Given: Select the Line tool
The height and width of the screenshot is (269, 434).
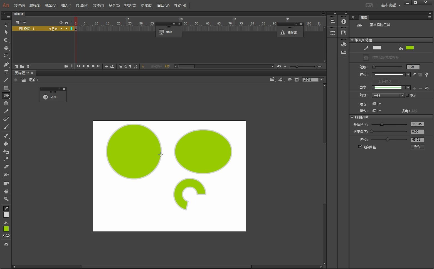Looking at the screenshot, I should [6, 80].
